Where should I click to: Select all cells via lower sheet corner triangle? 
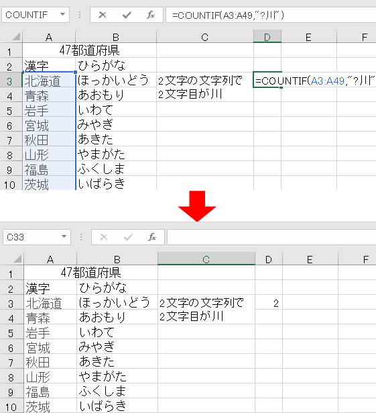[x=17, y=259]
